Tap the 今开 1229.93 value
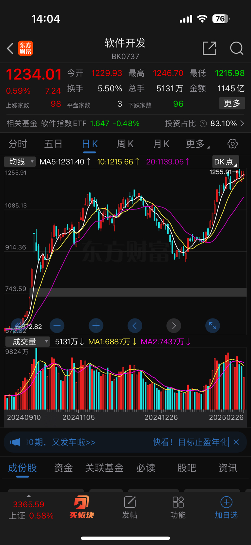Viewport: 251px width, 545px height. tap(107, 73)
